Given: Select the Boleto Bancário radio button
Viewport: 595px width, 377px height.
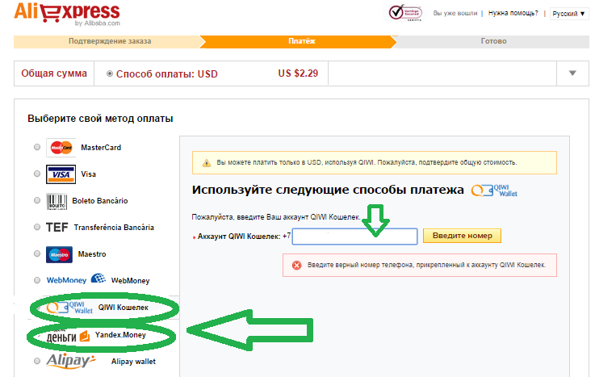Looking at the screenshot, I should coord(37,200).
